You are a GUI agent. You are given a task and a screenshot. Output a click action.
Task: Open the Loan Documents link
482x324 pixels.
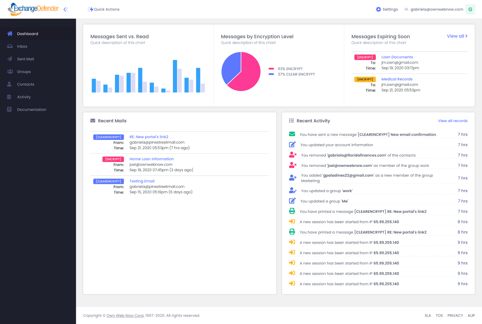tap(397, 57)
